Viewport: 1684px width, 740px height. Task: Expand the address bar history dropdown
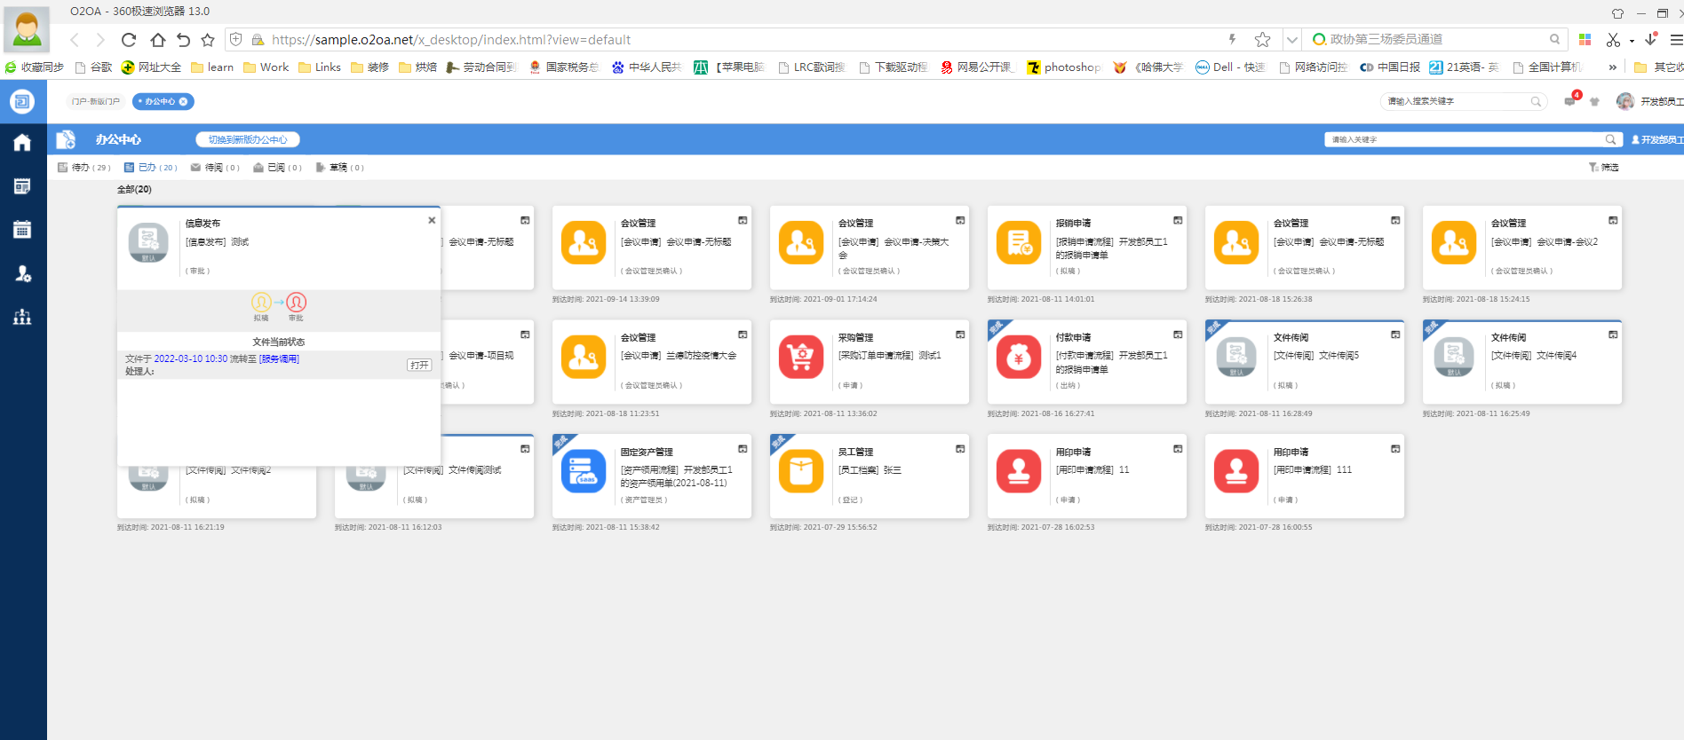point(1292,40)
